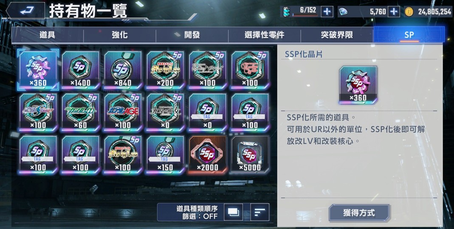Switch to the 強化 tab
The image size is (454, 229).
pos(120,35)
